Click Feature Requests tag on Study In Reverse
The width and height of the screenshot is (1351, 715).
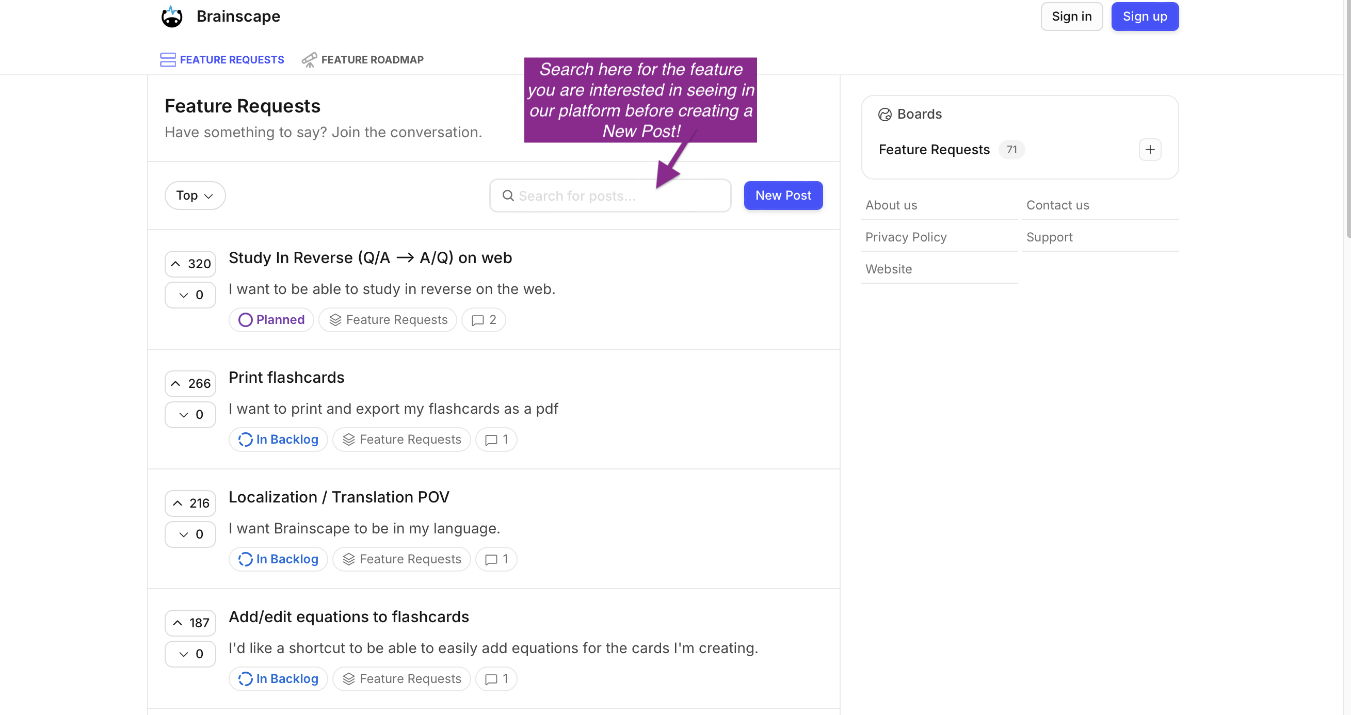[x=388, y=320]
